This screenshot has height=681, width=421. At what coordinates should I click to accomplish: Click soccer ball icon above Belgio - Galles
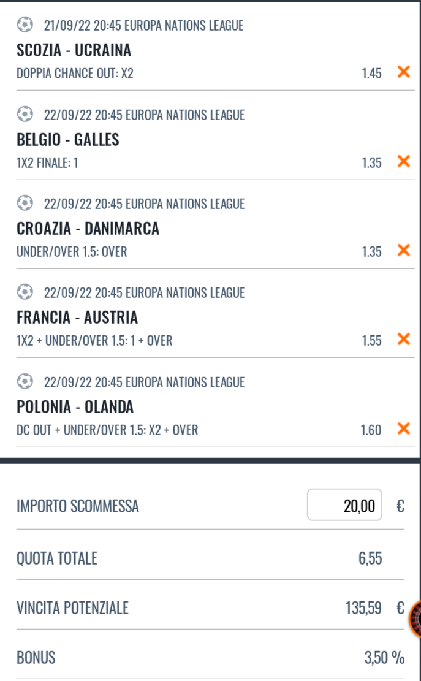tap(25, 114)
